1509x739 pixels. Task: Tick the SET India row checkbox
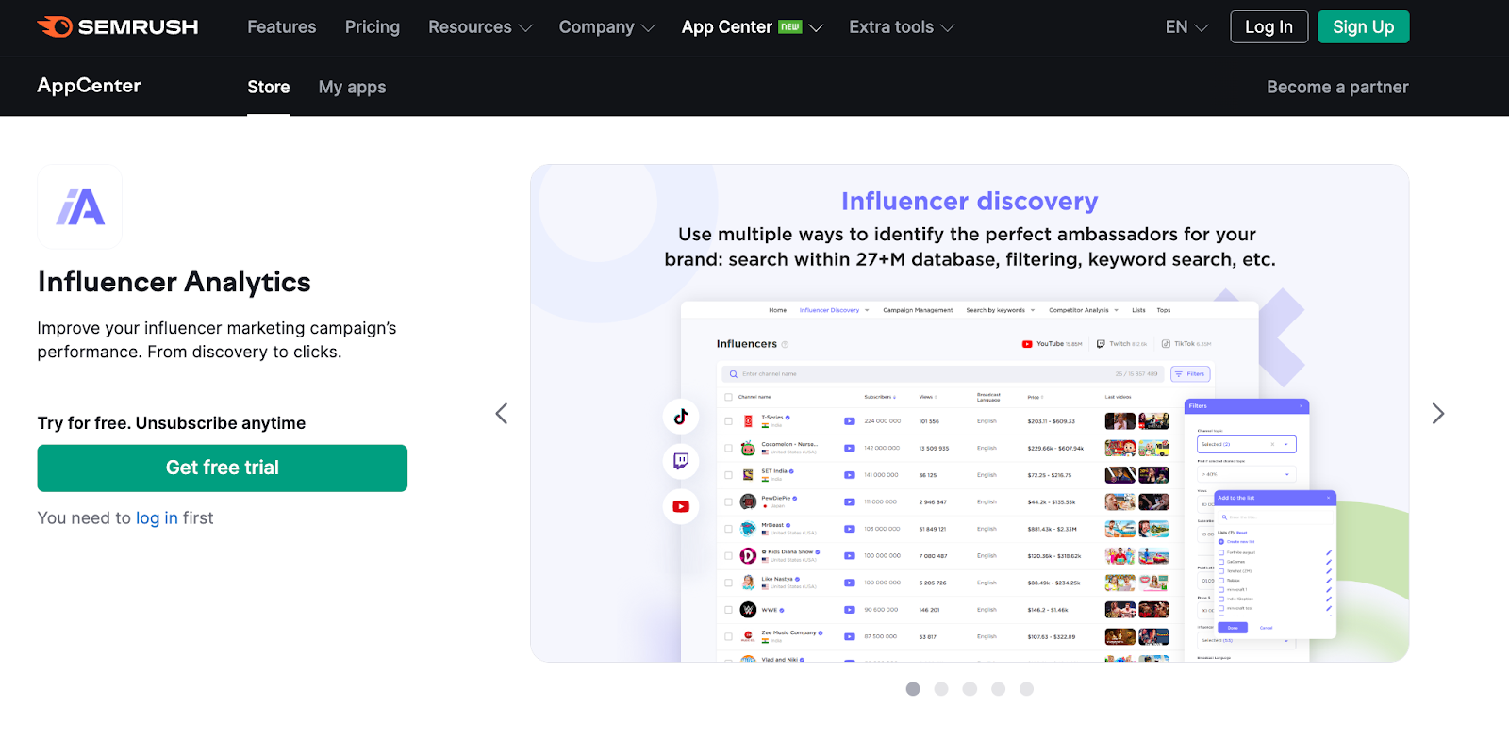click(x=728, y=475)
